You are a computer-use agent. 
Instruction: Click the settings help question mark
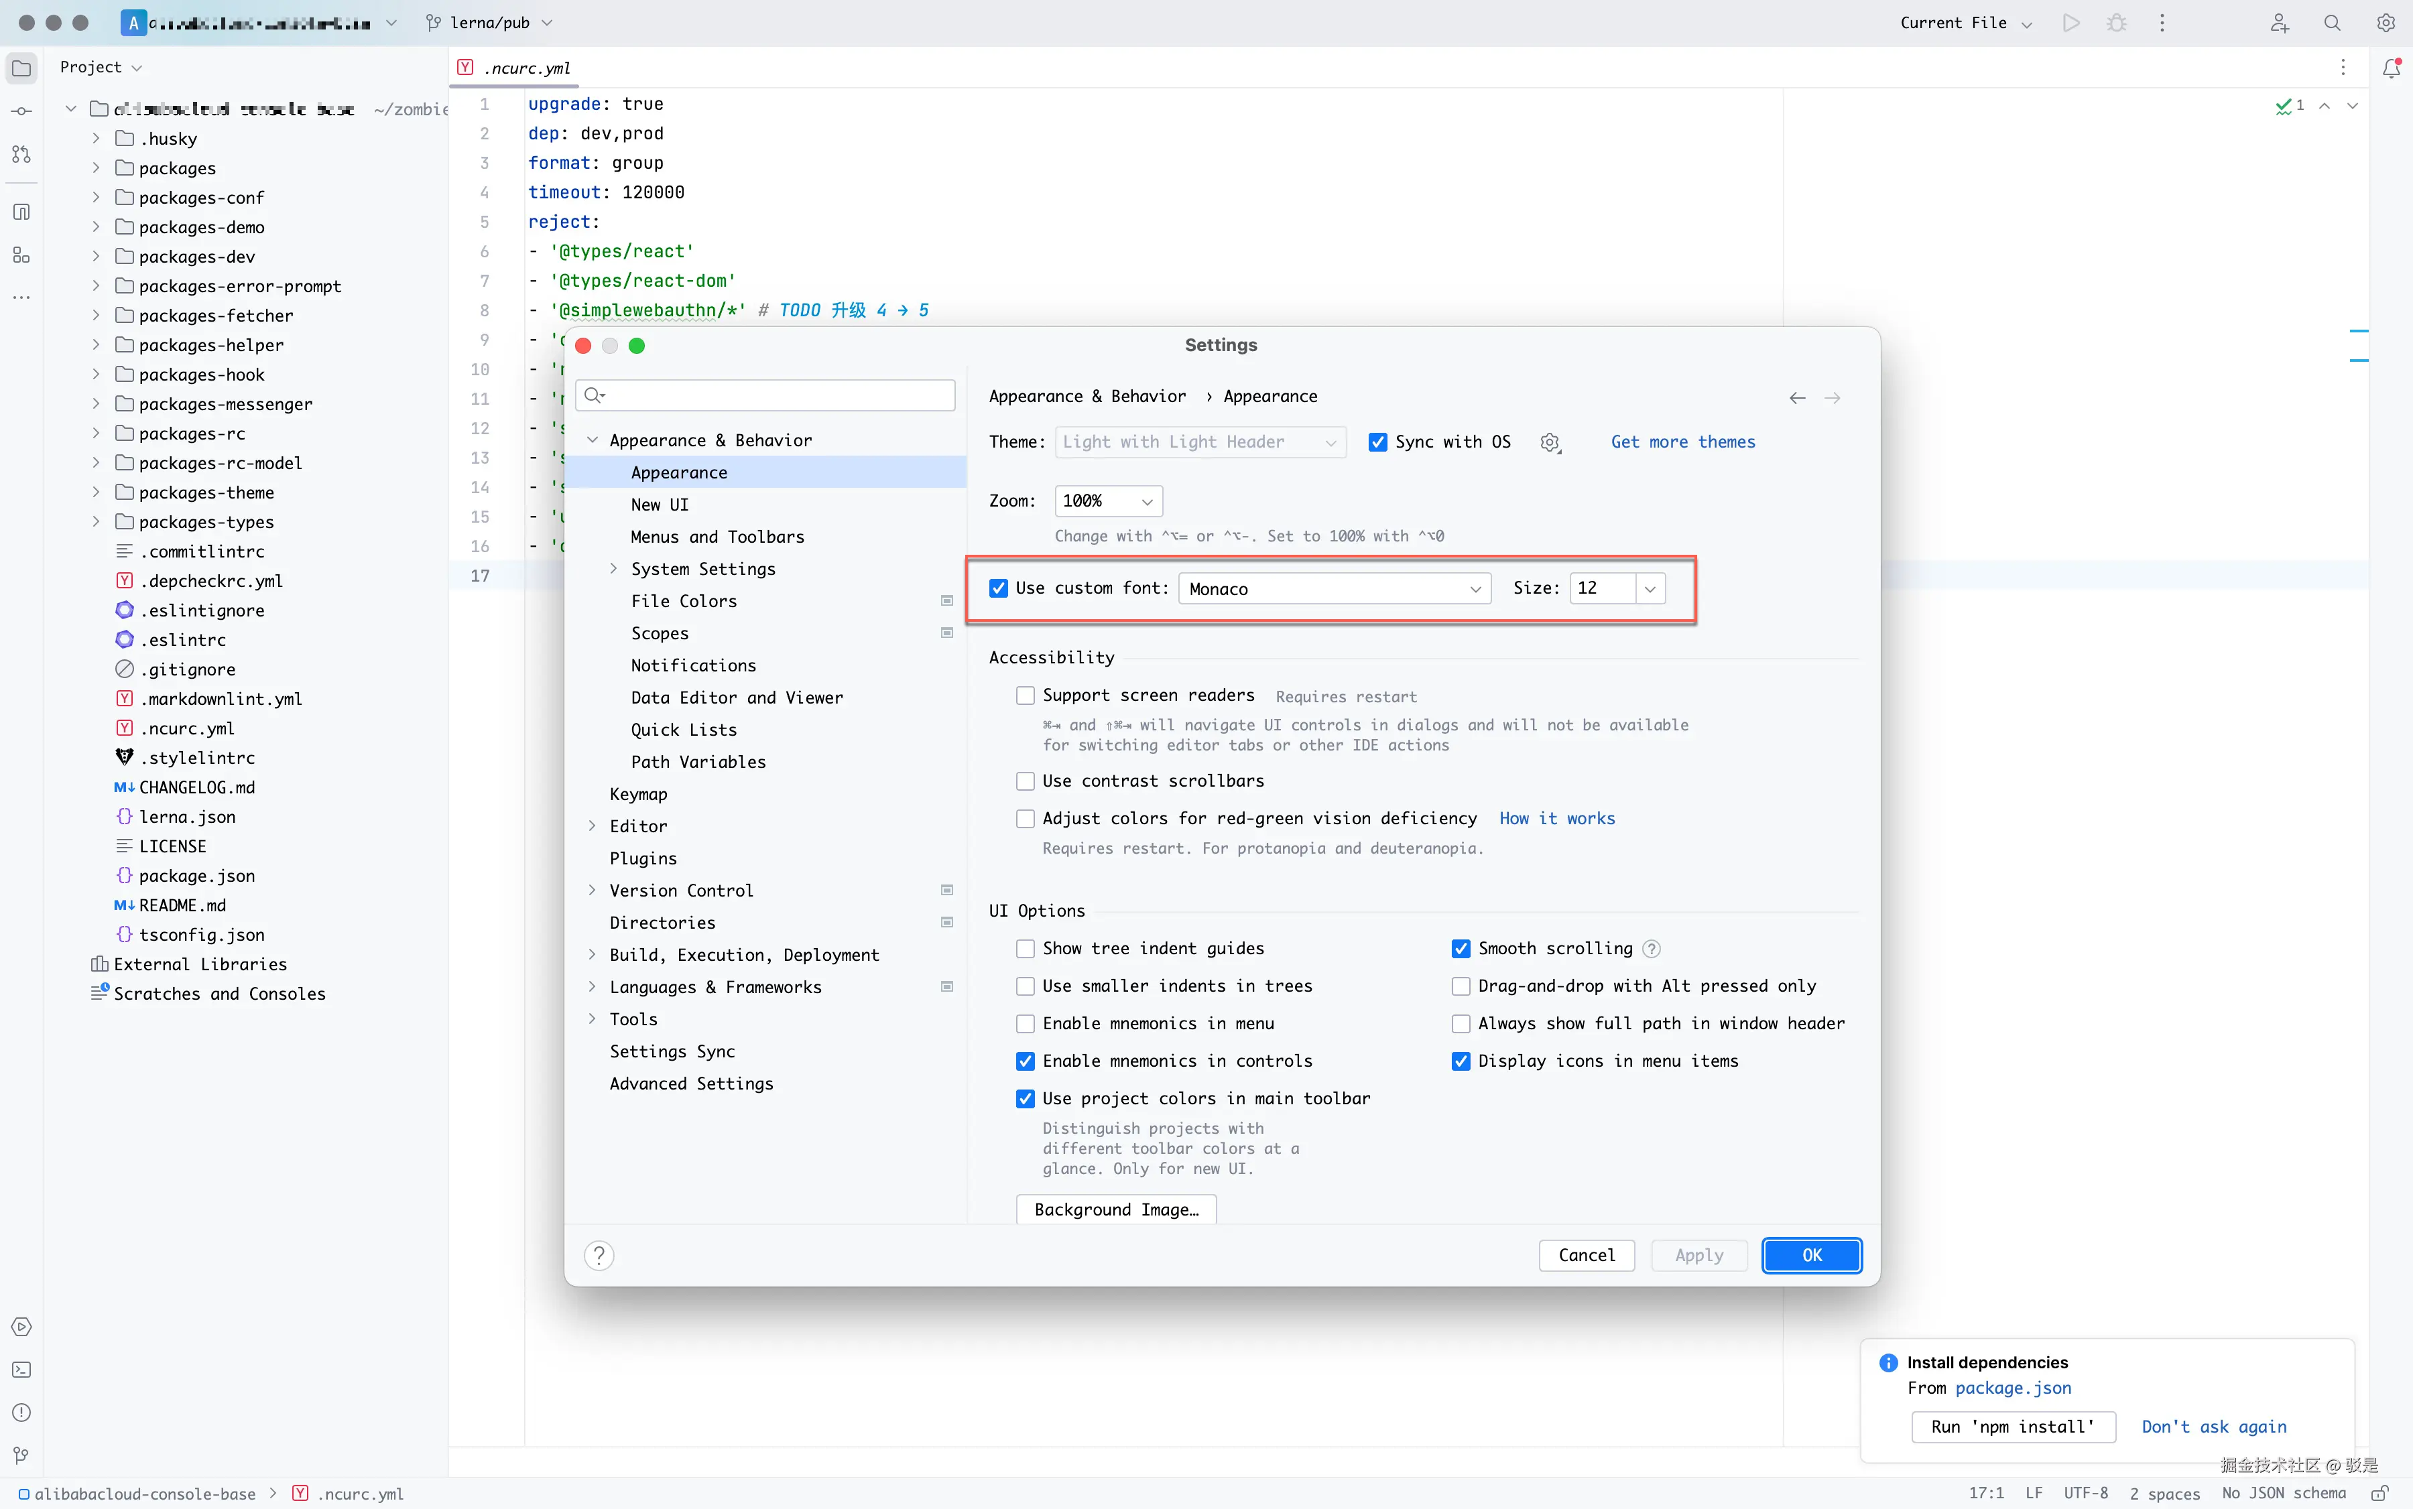pyautogui.click(x=599, y=1256)
